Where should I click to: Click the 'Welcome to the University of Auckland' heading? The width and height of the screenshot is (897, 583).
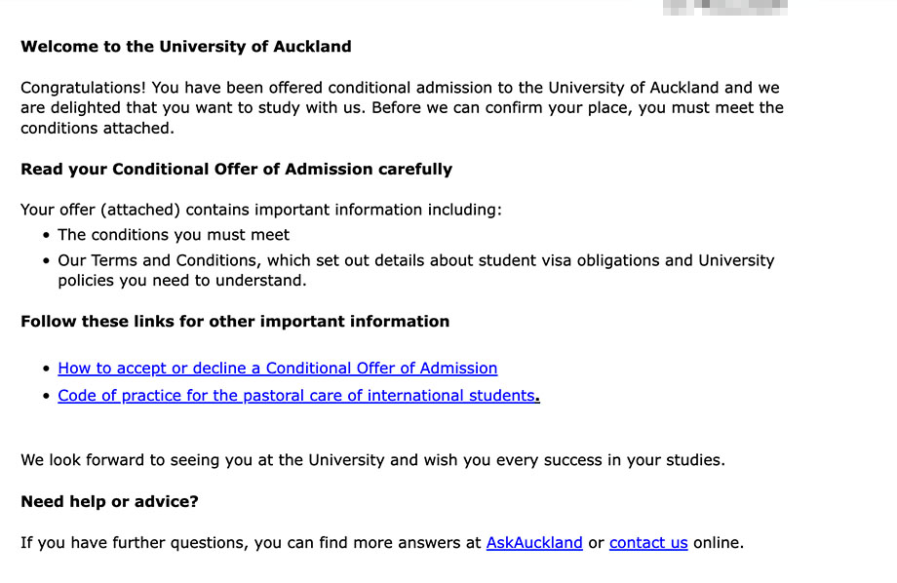coord(185,47)
